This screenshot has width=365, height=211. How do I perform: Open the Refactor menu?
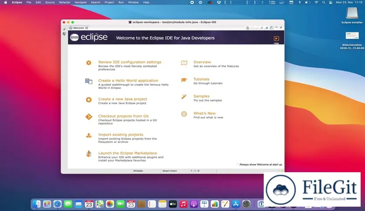(65, 2)
